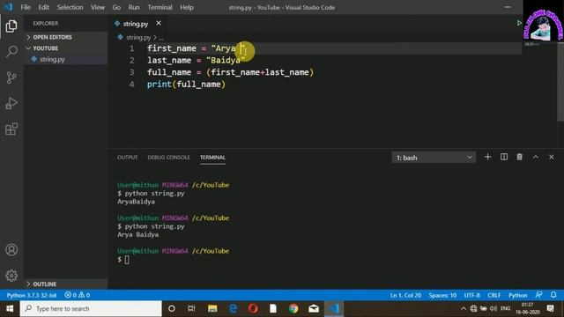The image size is (564, 317).
Task: Kill the terminal with trash icon
Action: click(519, 157)
